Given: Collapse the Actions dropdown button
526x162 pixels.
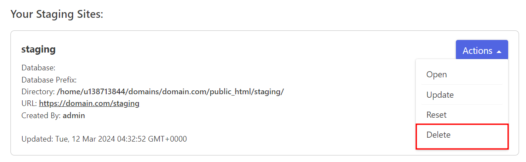Looking at the screenshot, I should point(482,51).
